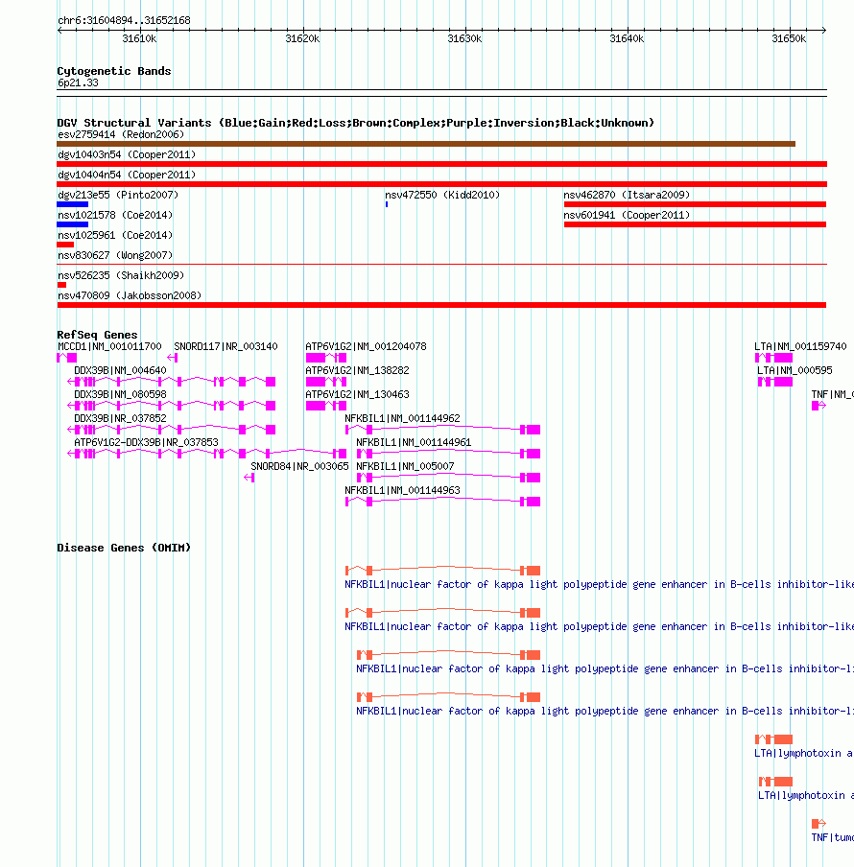Select the NFKBIL1 NM_001144961 transcript track
854x867 pixels.
[448, 454]
